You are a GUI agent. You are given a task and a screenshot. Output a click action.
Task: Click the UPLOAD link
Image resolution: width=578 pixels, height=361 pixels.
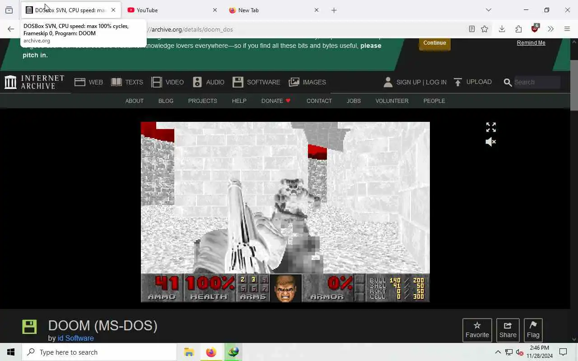473,82
